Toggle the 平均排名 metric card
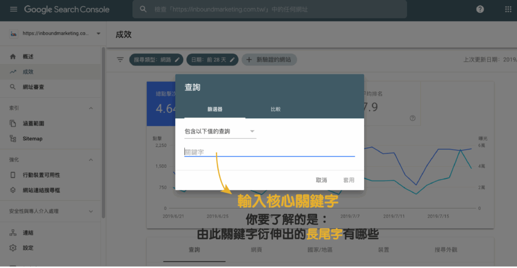 pos(392,104)
